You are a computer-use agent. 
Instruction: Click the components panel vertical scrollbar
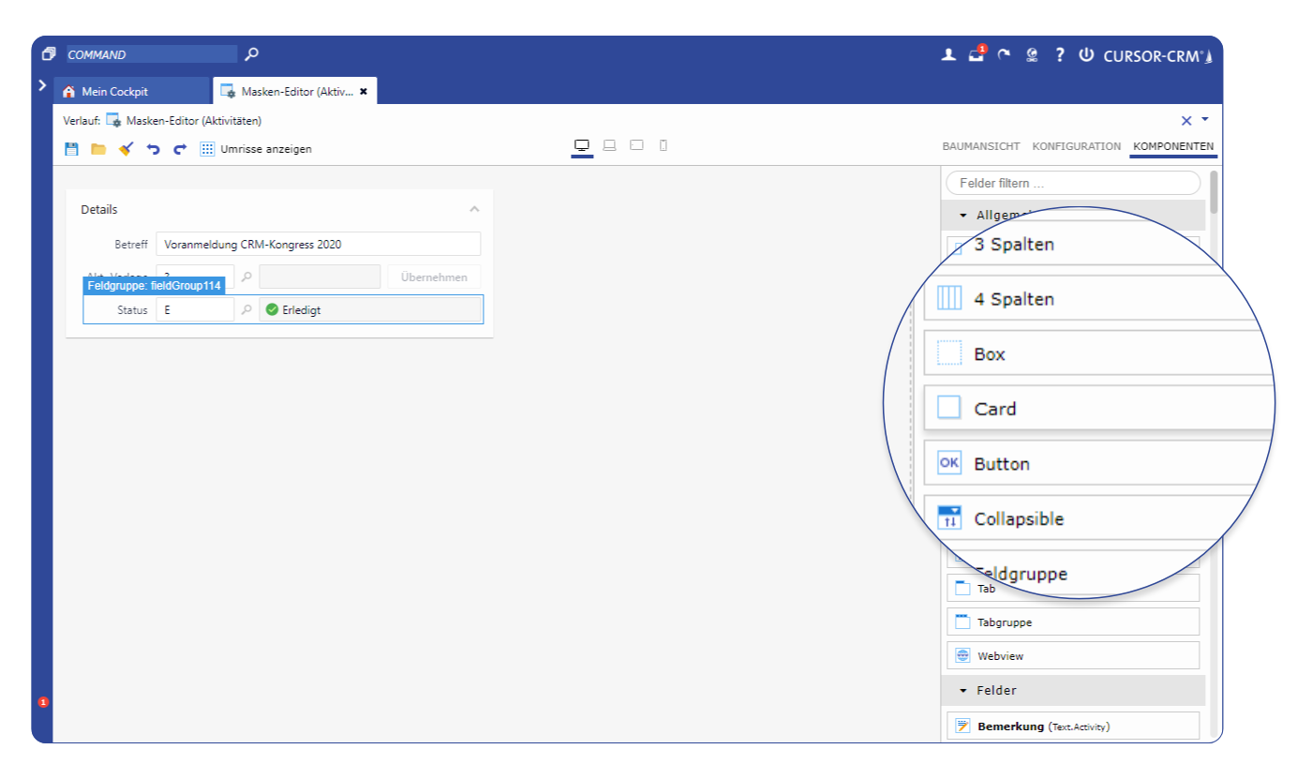[1215, 192]
